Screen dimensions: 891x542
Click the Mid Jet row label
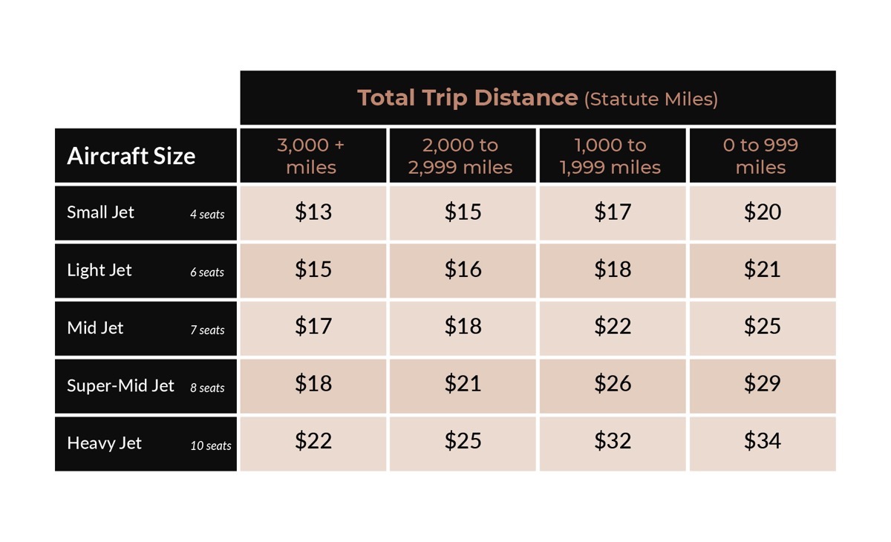point(96,328)
